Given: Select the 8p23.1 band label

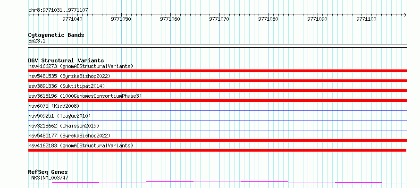Looking at the screenshot, I should (37, 41).
